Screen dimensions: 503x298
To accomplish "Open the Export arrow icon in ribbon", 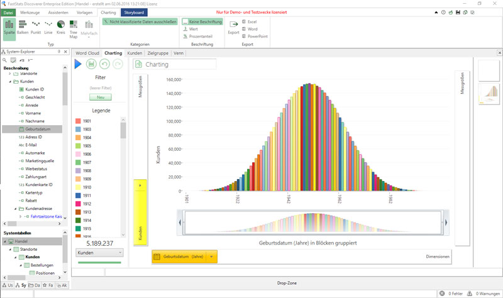I will (233, 27).
